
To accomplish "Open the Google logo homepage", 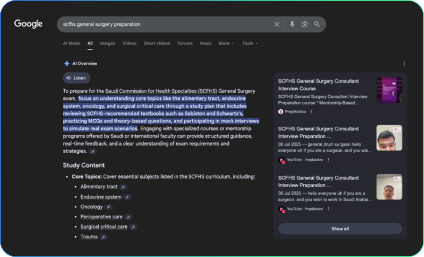I will pos(28,24).
